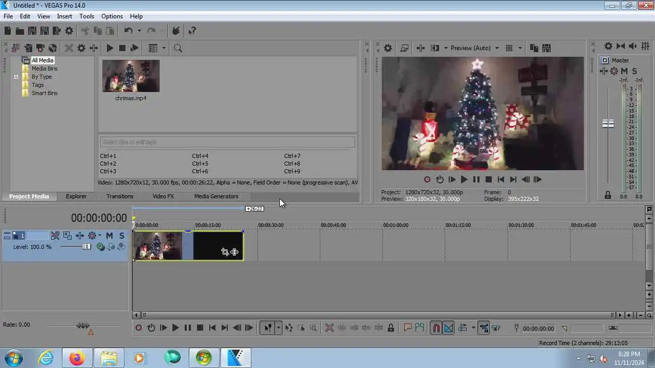
Task: Open the Preview (Auto) quality dropdown
Action: [497, 48]
